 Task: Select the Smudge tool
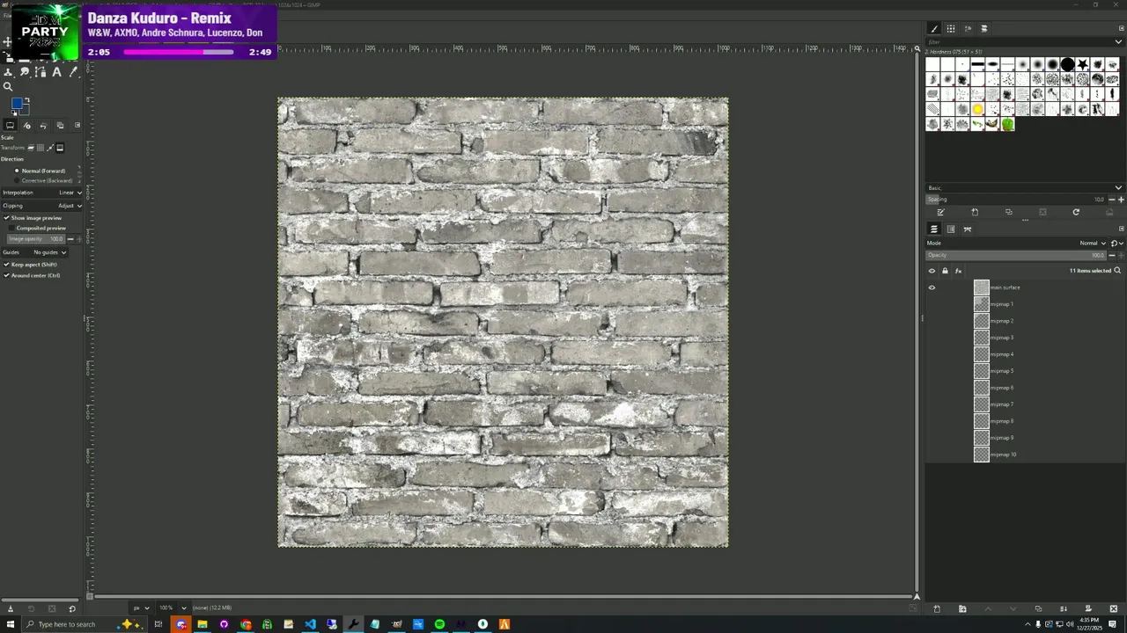(x=24, y=72)
